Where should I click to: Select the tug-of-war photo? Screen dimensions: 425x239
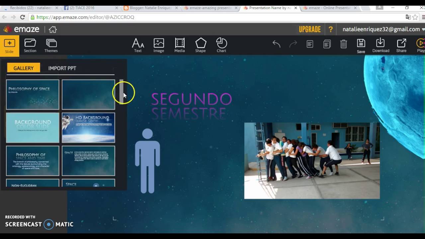tap(312, 161)
